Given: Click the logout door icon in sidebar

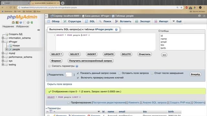Looking at the screenshot, I should point(17,22).
